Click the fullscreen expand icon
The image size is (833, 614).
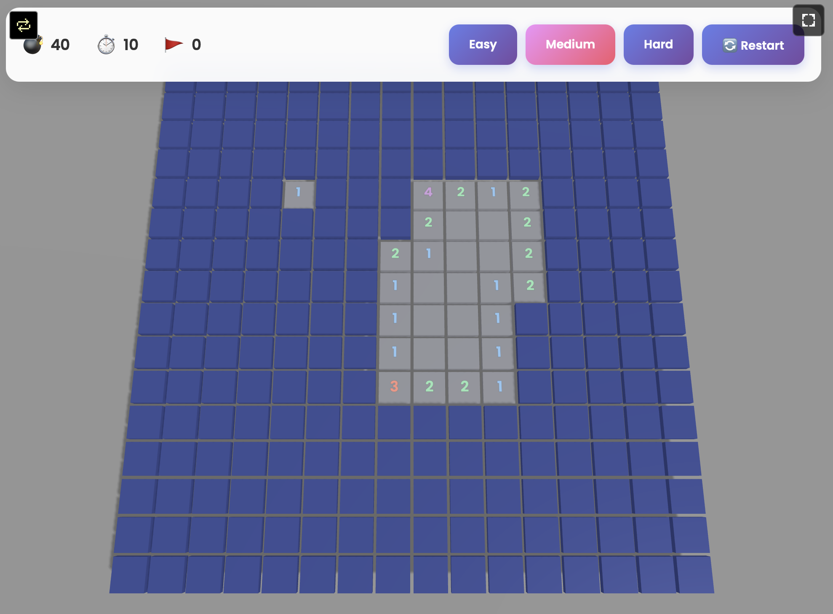pos(808,20)
